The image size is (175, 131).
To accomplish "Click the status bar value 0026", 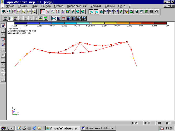I will pyautogui.click(x=135, y=123).
